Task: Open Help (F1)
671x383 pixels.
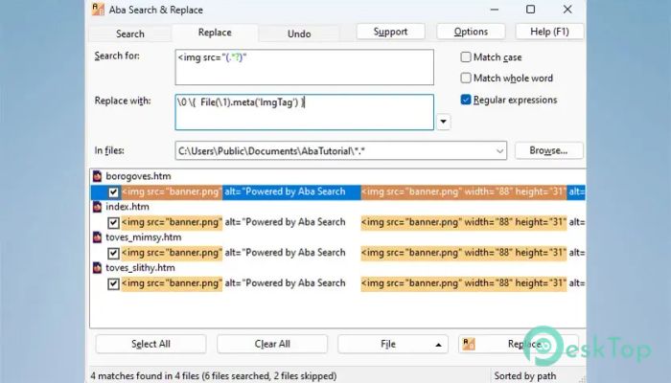Action: [x=549, y=32]
